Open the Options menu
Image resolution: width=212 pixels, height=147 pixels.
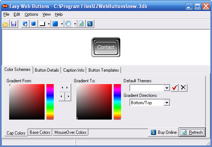click(31, 14)
